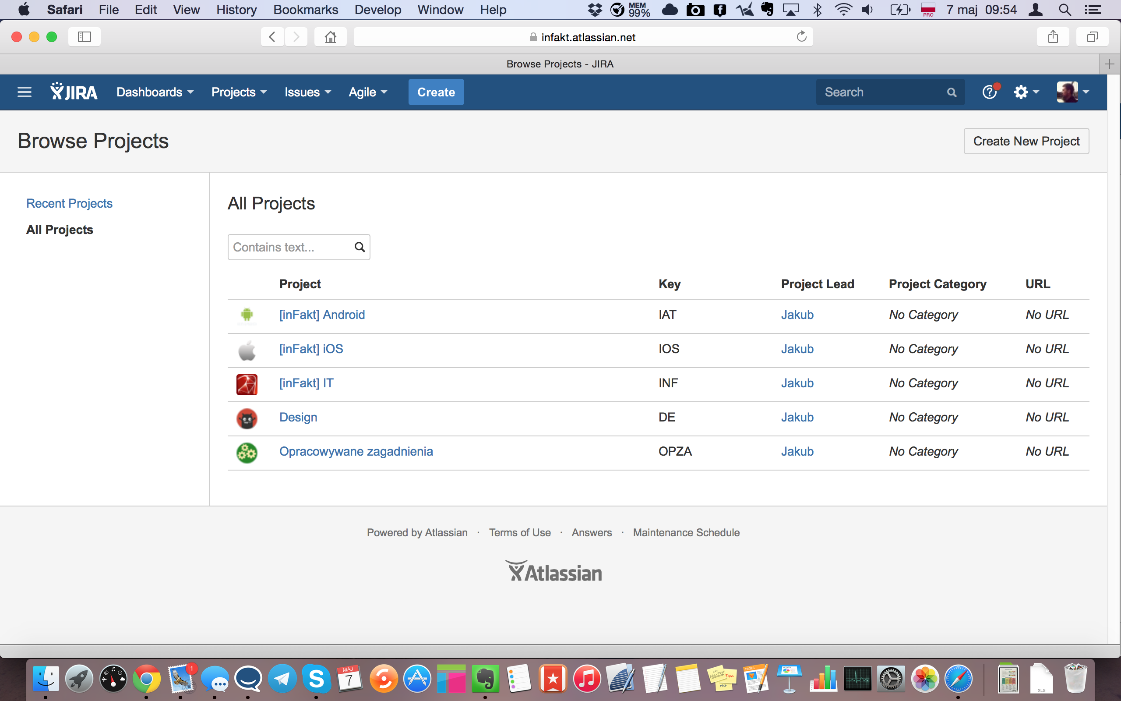Click the Opracowywane zagadnienia green avatar
The height and width of the screenshot is (701, 1121).
[x=247, y=453]
